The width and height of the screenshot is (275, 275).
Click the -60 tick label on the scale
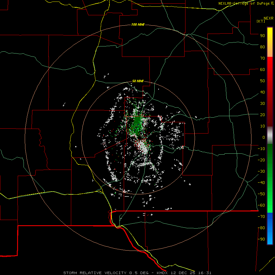[261, 205]
